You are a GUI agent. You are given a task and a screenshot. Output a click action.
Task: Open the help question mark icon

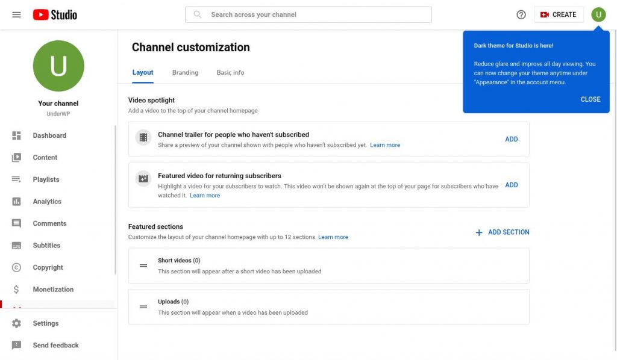click(521, 14)
